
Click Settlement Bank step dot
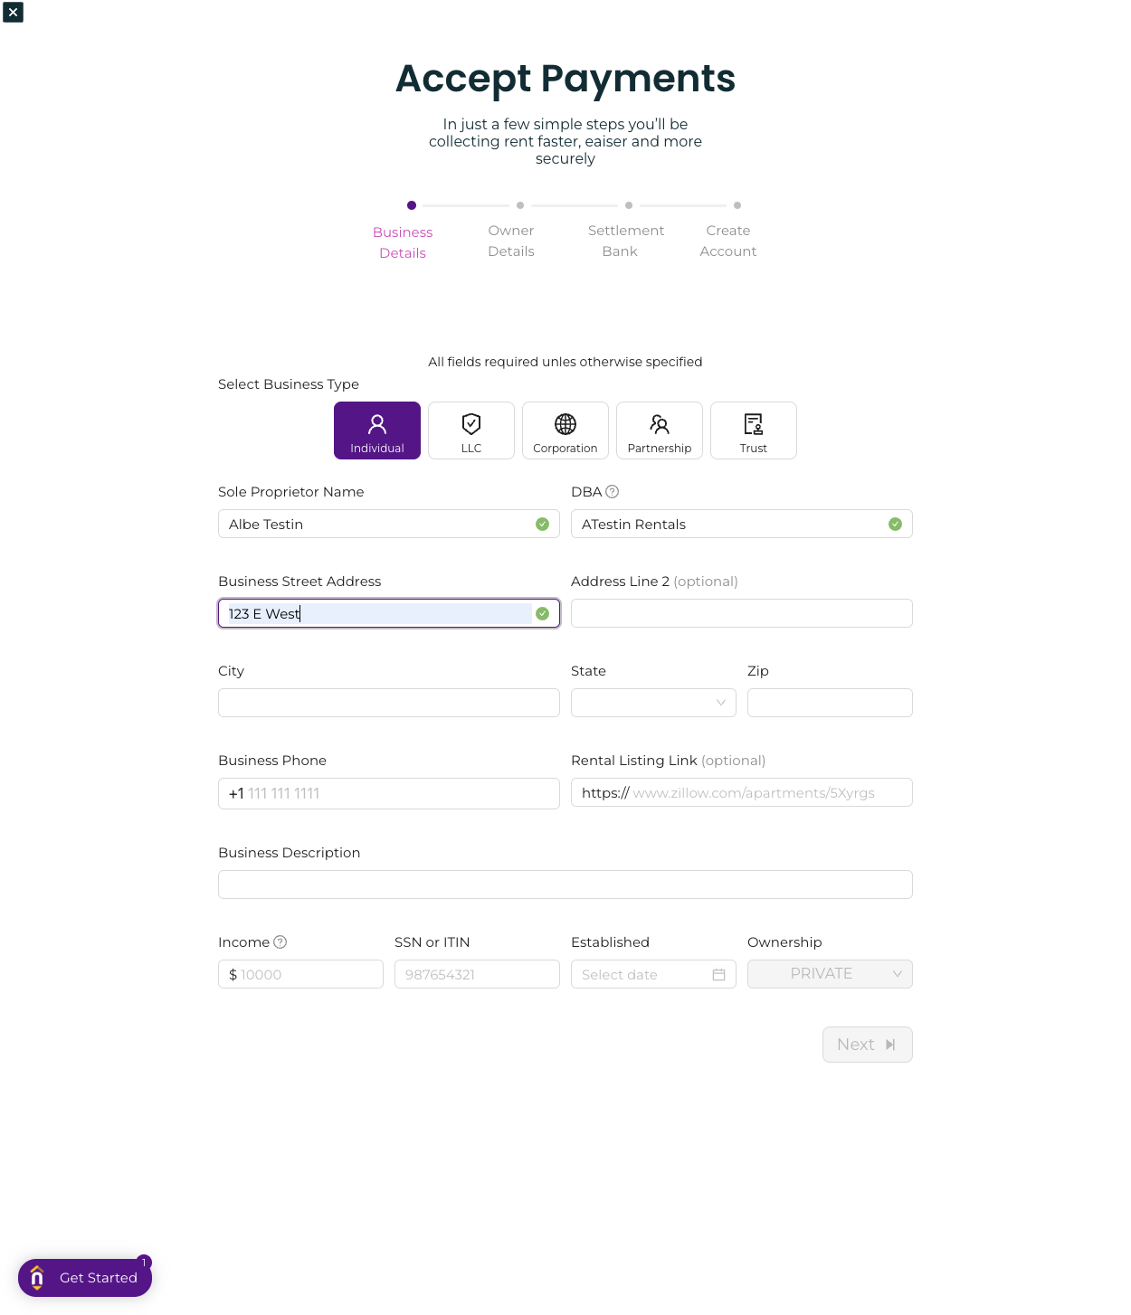coord(629,205)
